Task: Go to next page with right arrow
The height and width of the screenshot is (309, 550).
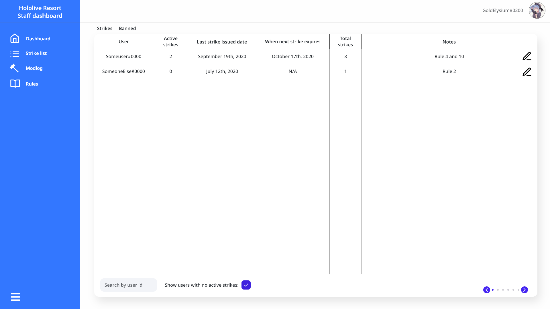Action: pos(524,290)
